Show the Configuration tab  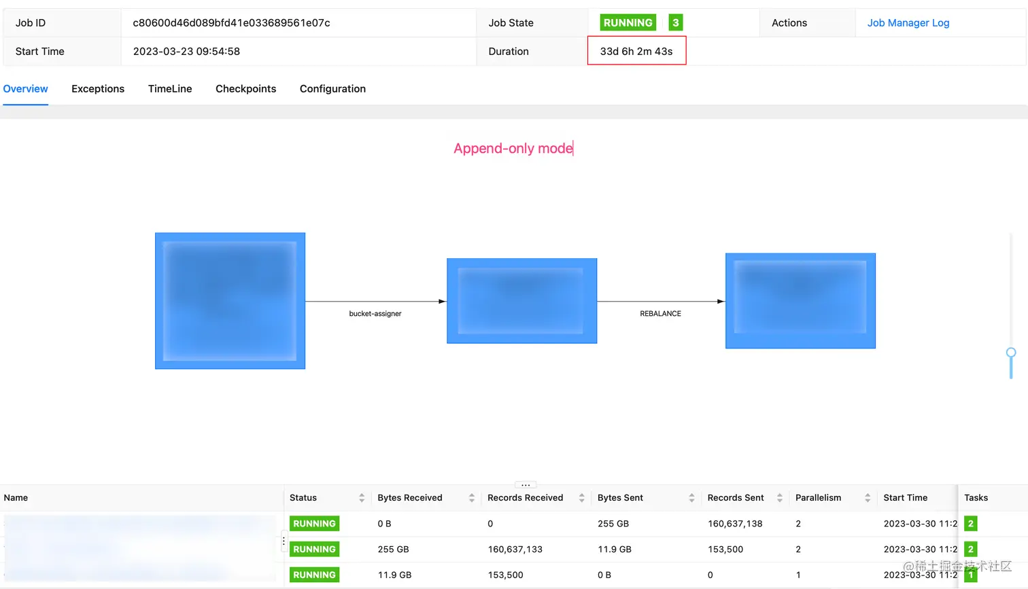click(x=332, y=89)
